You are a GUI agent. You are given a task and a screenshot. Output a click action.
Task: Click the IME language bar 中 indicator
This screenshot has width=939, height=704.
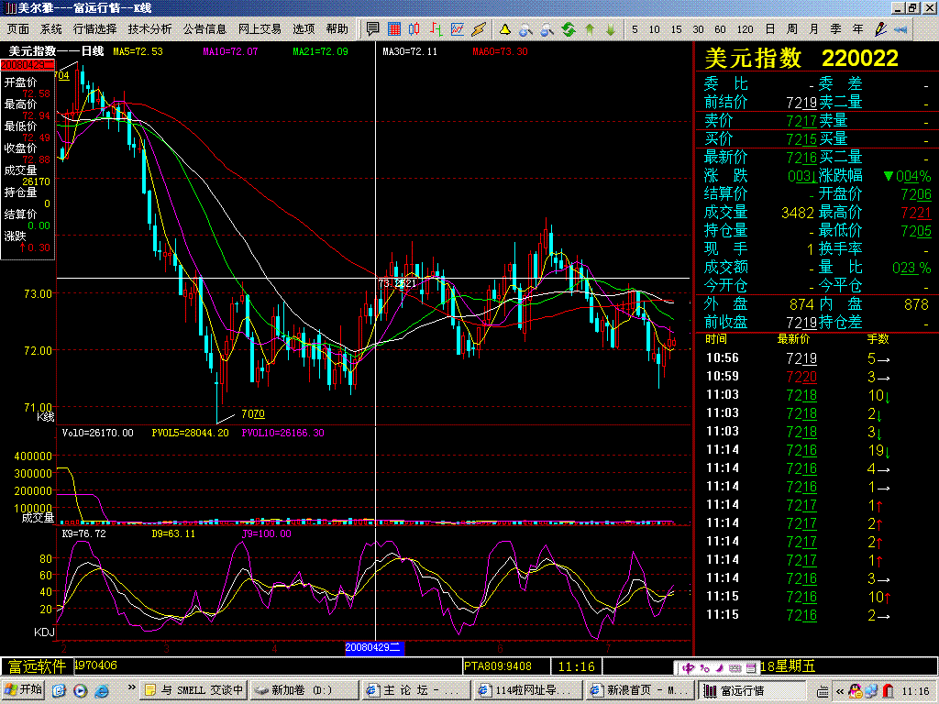click(688, 668)
